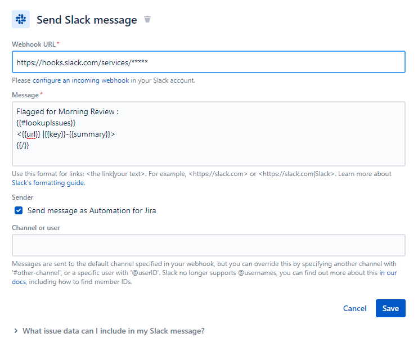Click the 'Webhook URL' field label
The width and height of the screenshot is (418, 351).
[x=34, y=44]
